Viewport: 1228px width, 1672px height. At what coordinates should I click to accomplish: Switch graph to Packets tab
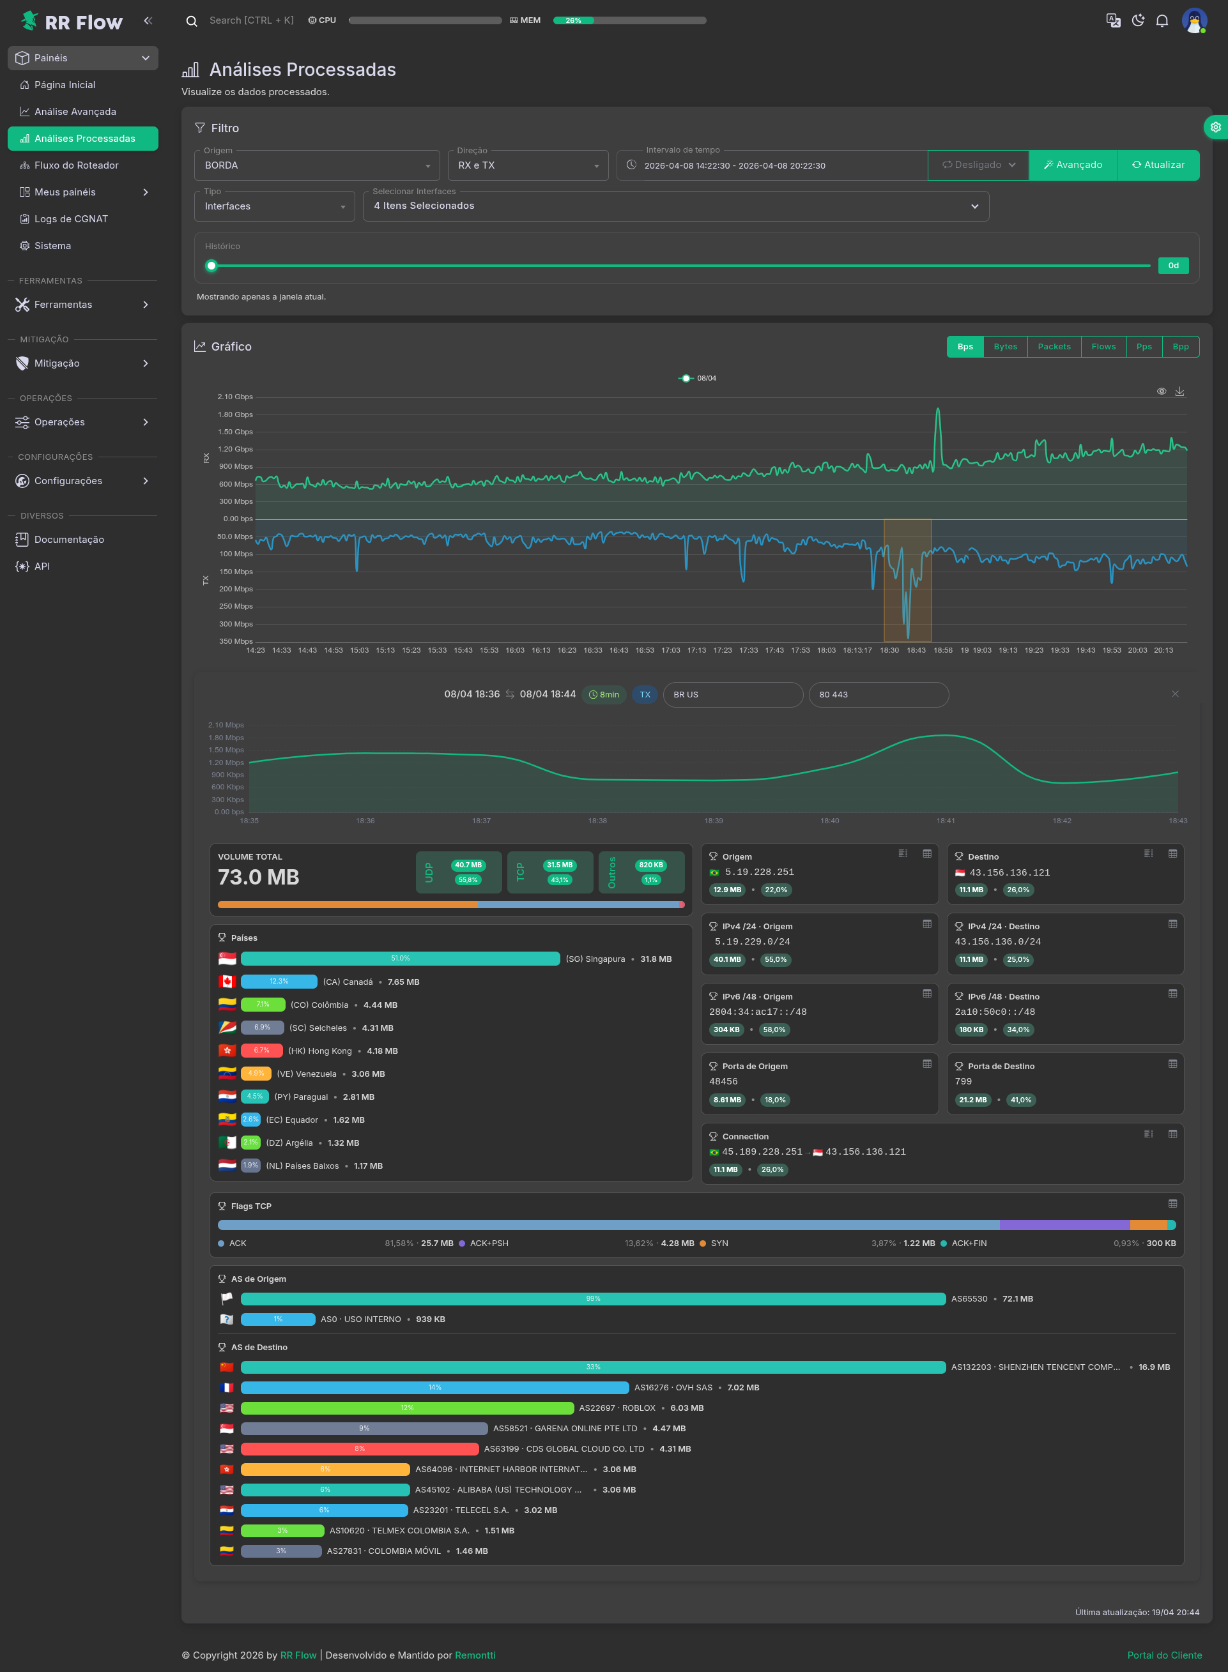[x=1054, y=347]
